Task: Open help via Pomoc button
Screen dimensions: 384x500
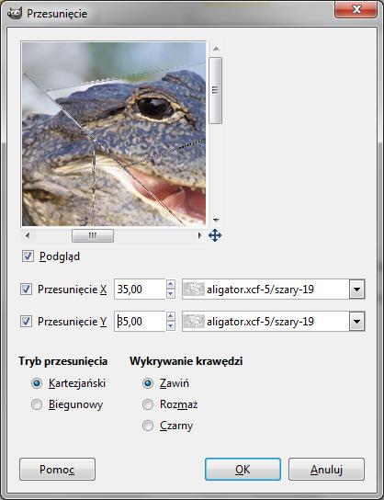Action: coord(57,469)
